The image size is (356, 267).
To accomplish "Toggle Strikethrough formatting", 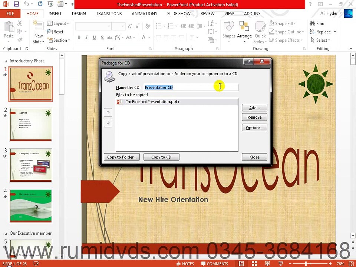I will [110, 37].
